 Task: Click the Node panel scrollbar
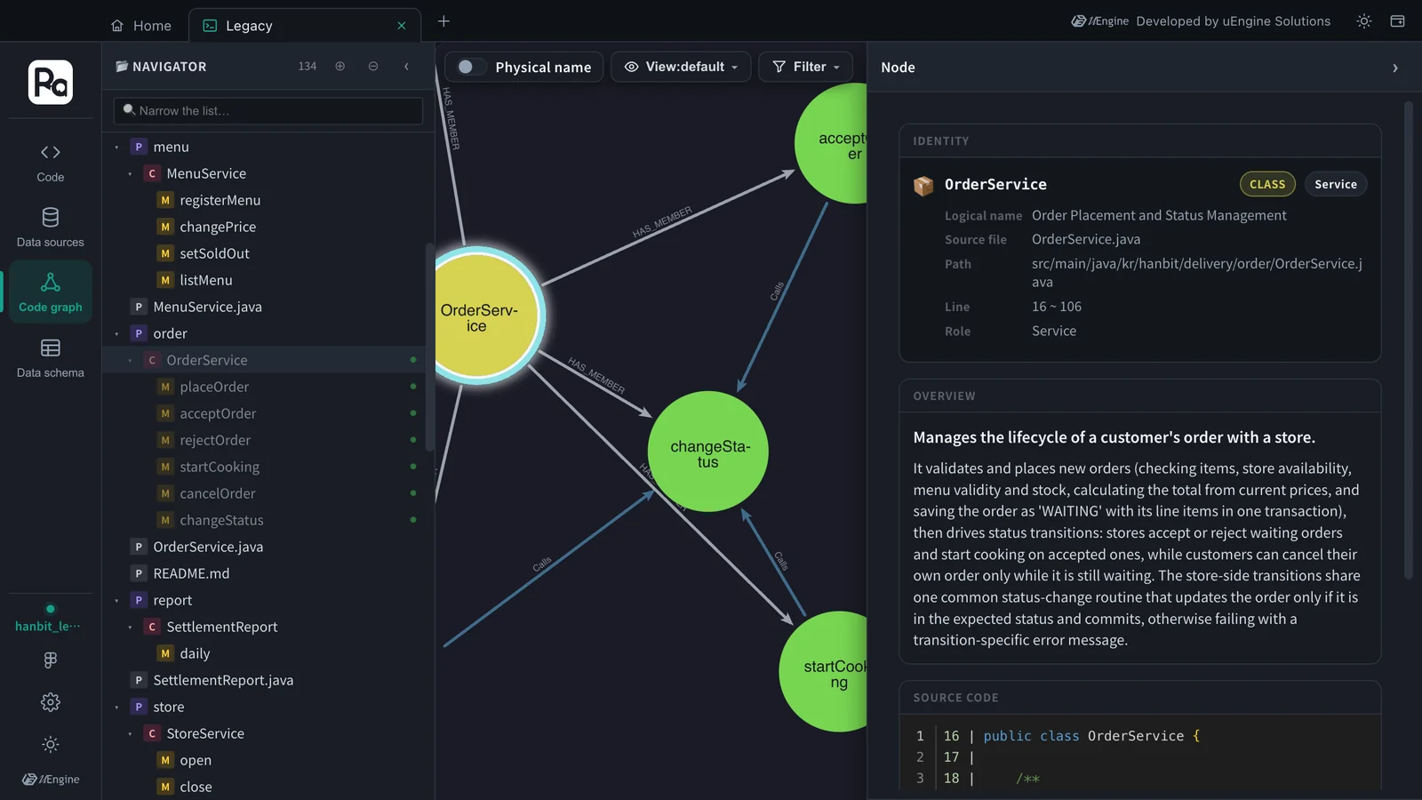(x=1408, y=340)
